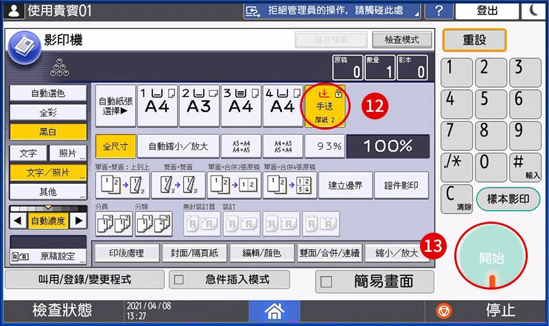Viewport: 549px width, 326px height.
Task: Choose the 分類 stack icon
Action: pos(154,224)
